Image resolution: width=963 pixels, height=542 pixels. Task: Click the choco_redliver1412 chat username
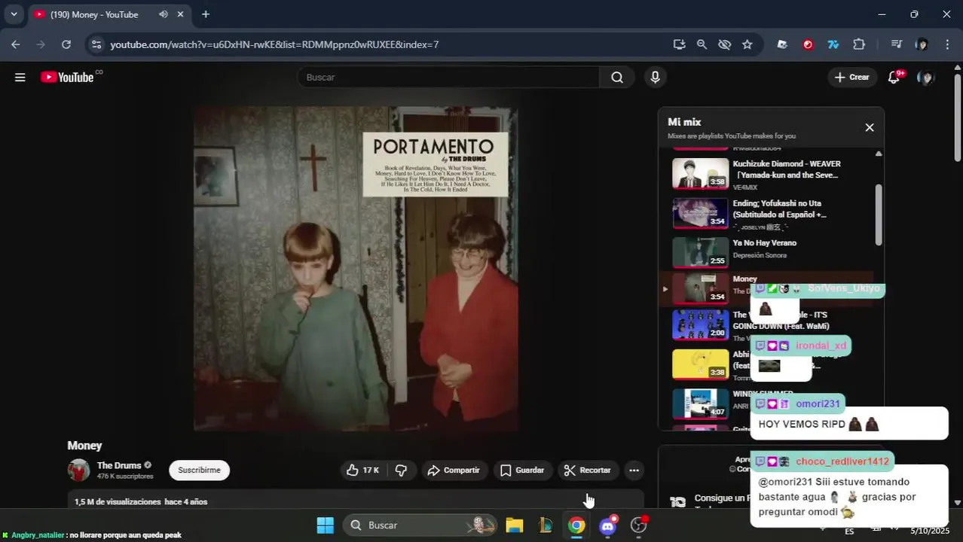(842, 461)
